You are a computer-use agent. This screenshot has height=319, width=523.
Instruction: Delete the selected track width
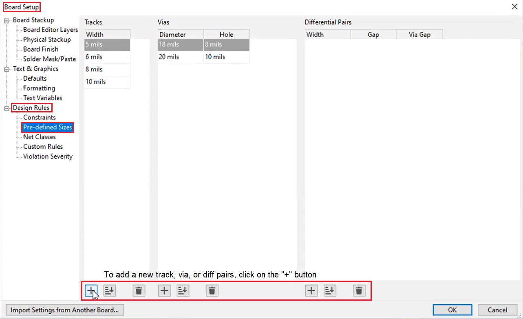(139, 290)
